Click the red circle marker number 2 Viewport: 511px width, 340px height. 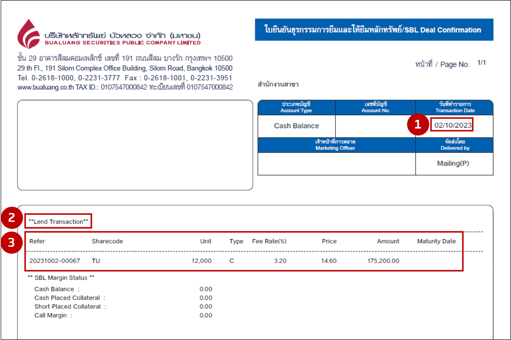(x=12, y=218)
